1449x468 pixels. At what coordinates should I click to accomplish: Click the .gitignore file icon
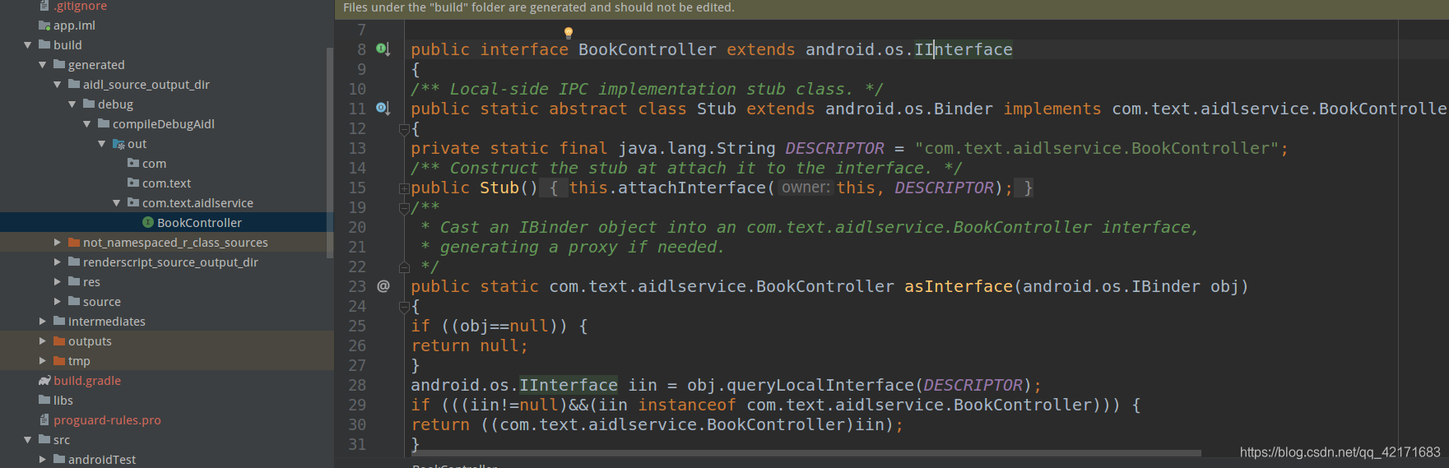click(x=44, y=6)
